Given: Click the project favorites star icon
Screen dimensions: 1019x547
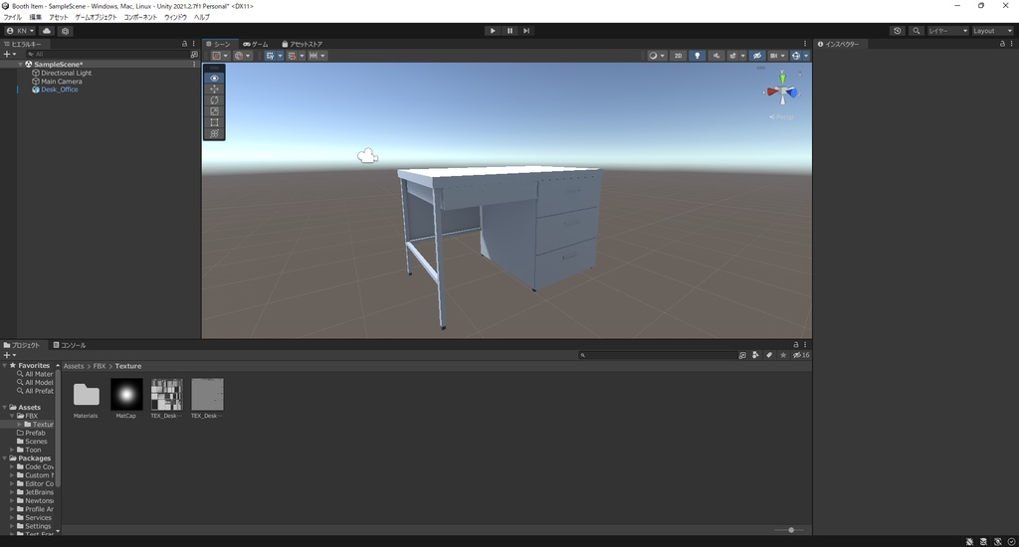Looking at the screenshot, I should 783,355.
